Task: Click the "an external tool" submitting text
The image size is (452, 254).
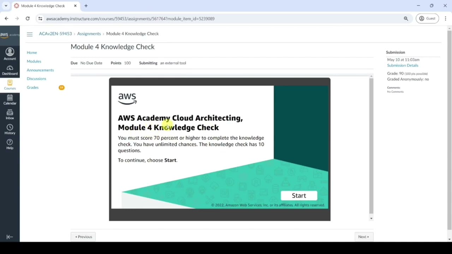Action: tap(173, 63)
